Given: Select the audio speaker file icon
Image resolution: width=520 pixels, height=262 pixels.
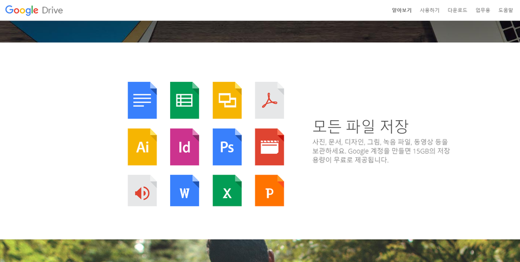Looking at the screenshot, I should [142, 191].
